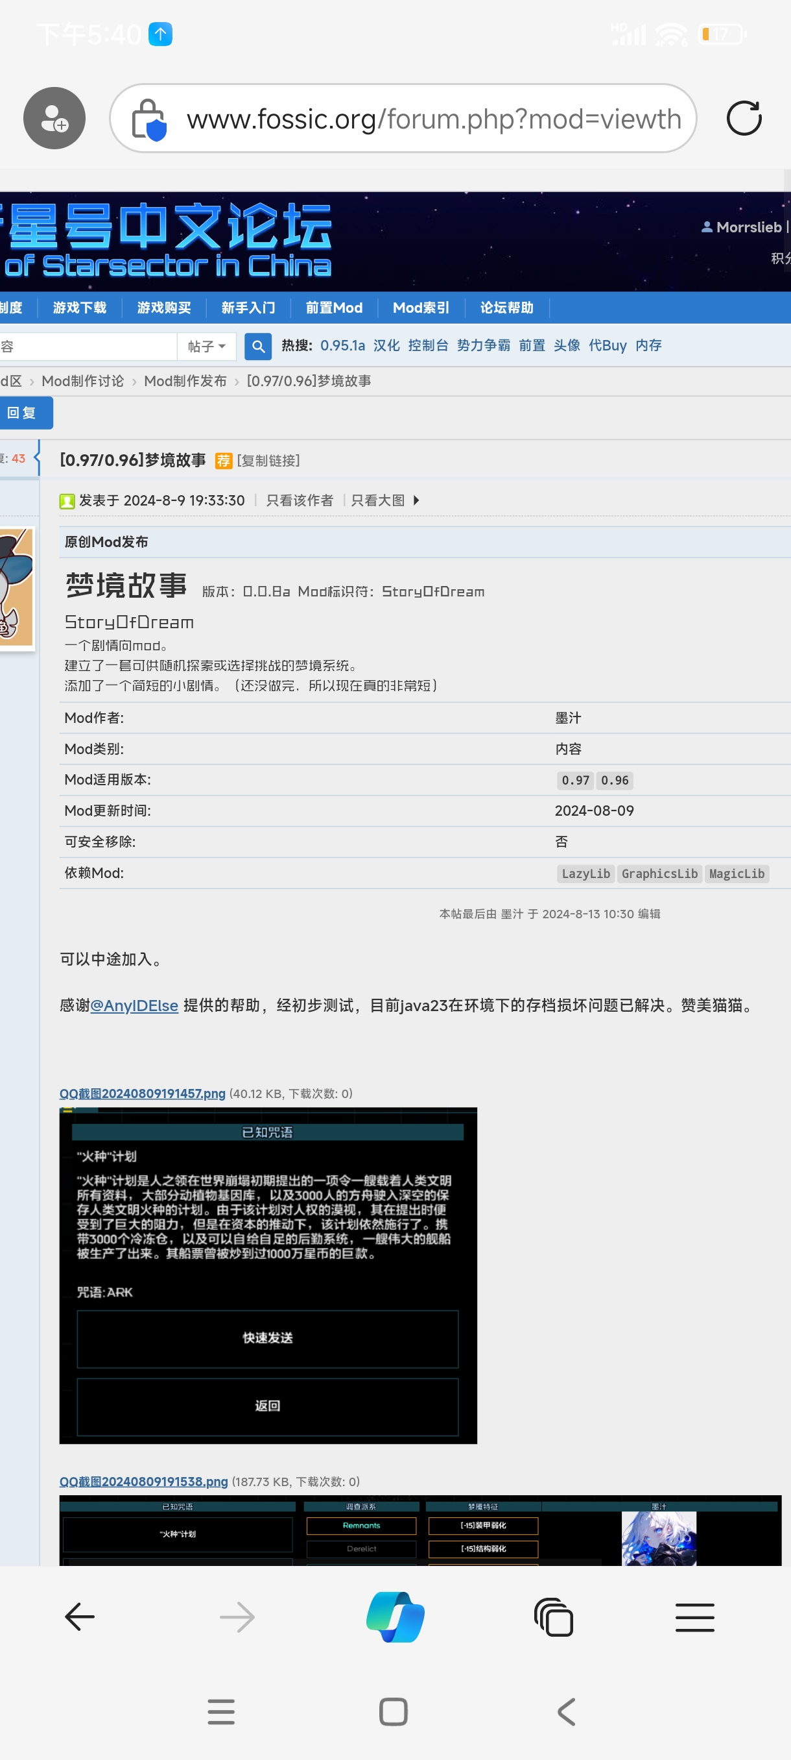Viewport: 791px width, 1760px height.
Task: Tap the Android recents navigation button
Action: click(221, 1711)
